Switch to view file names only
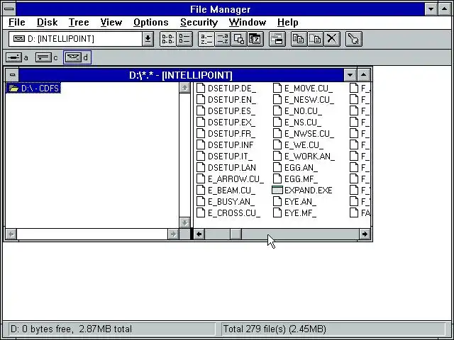The image size is (454, 340). point(168,39)
